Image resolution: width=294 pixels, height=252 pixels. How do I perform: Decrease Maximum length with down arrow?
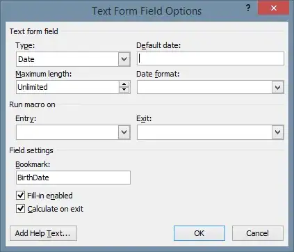pos(124,90)
